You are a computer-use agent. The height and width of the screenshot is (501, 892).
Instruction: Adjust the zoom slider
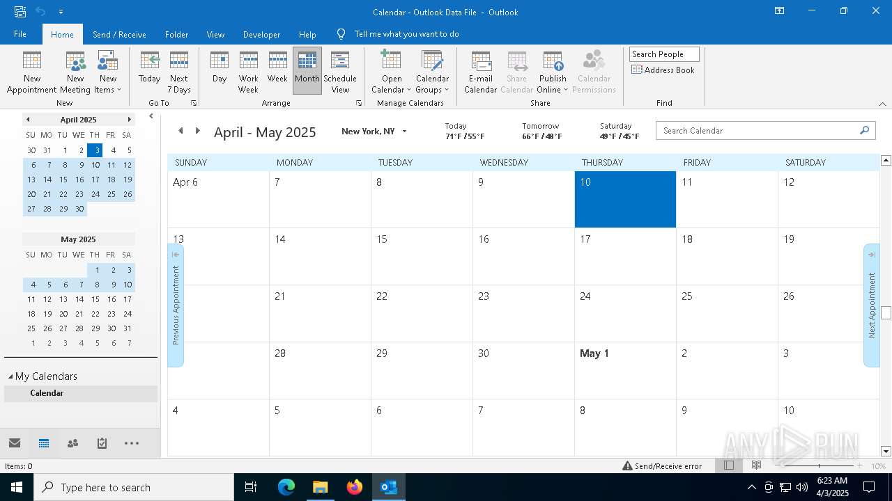coord(818,466)
